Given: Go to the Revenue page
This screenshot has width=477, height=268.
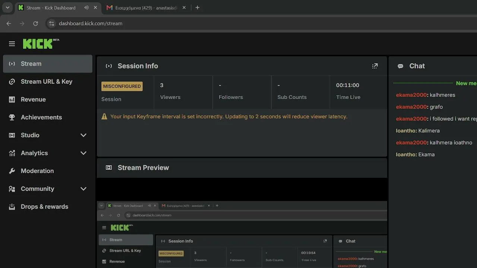Looking at the screenshot, I should [48, 99].
